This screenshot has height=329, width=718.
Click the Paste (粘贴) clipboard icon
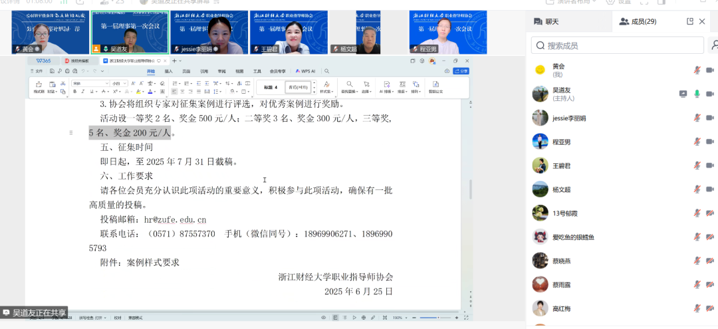point(53,84)
